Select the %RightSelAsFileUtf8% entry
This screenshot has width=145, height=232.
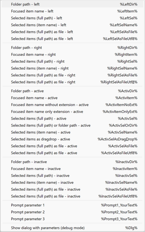coord(72,82)
